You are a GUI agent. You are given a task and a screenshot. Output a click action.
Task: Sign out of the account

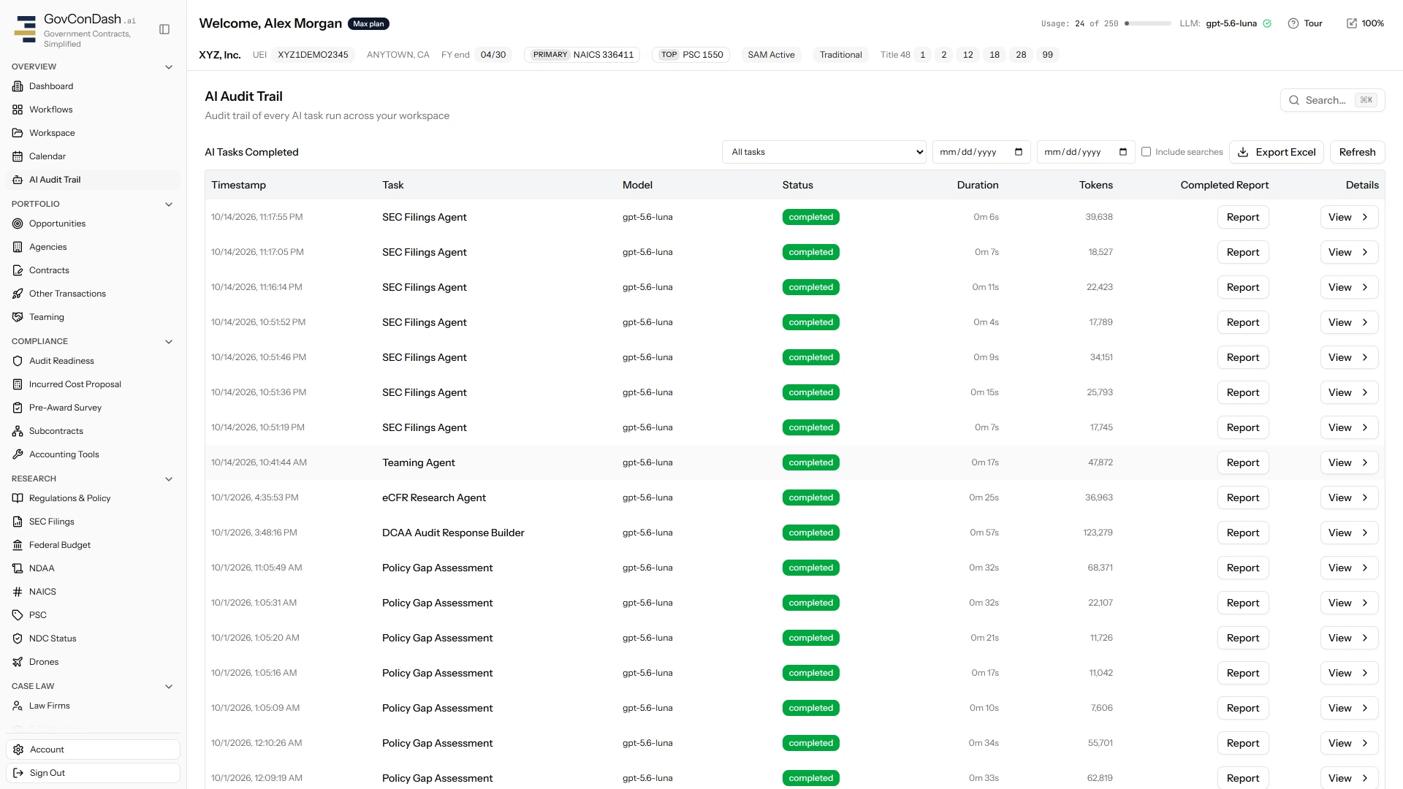pos(93,773)
